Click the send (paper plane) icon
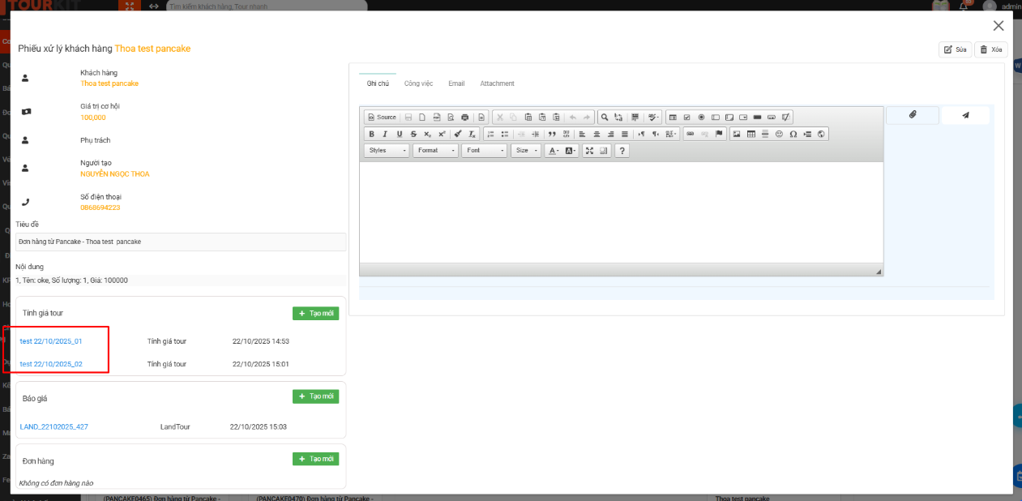Image resolution: width=1022 pixels, height=501 pixels. [x=964, y=115]
